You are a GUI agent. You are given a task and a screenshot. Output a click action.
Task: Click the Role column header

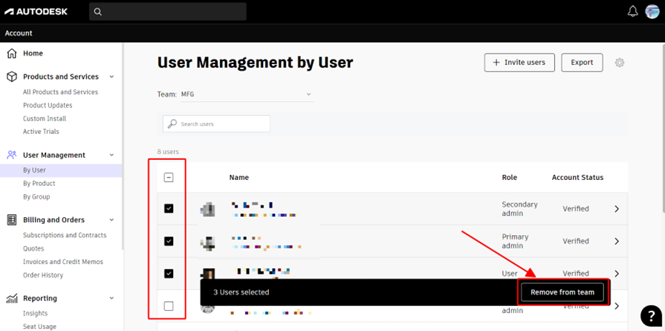pos(510,177)
